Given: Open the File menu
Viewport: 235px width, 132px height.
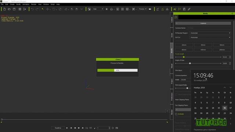Looking at the screenshot, I should (x=2, y=4).
